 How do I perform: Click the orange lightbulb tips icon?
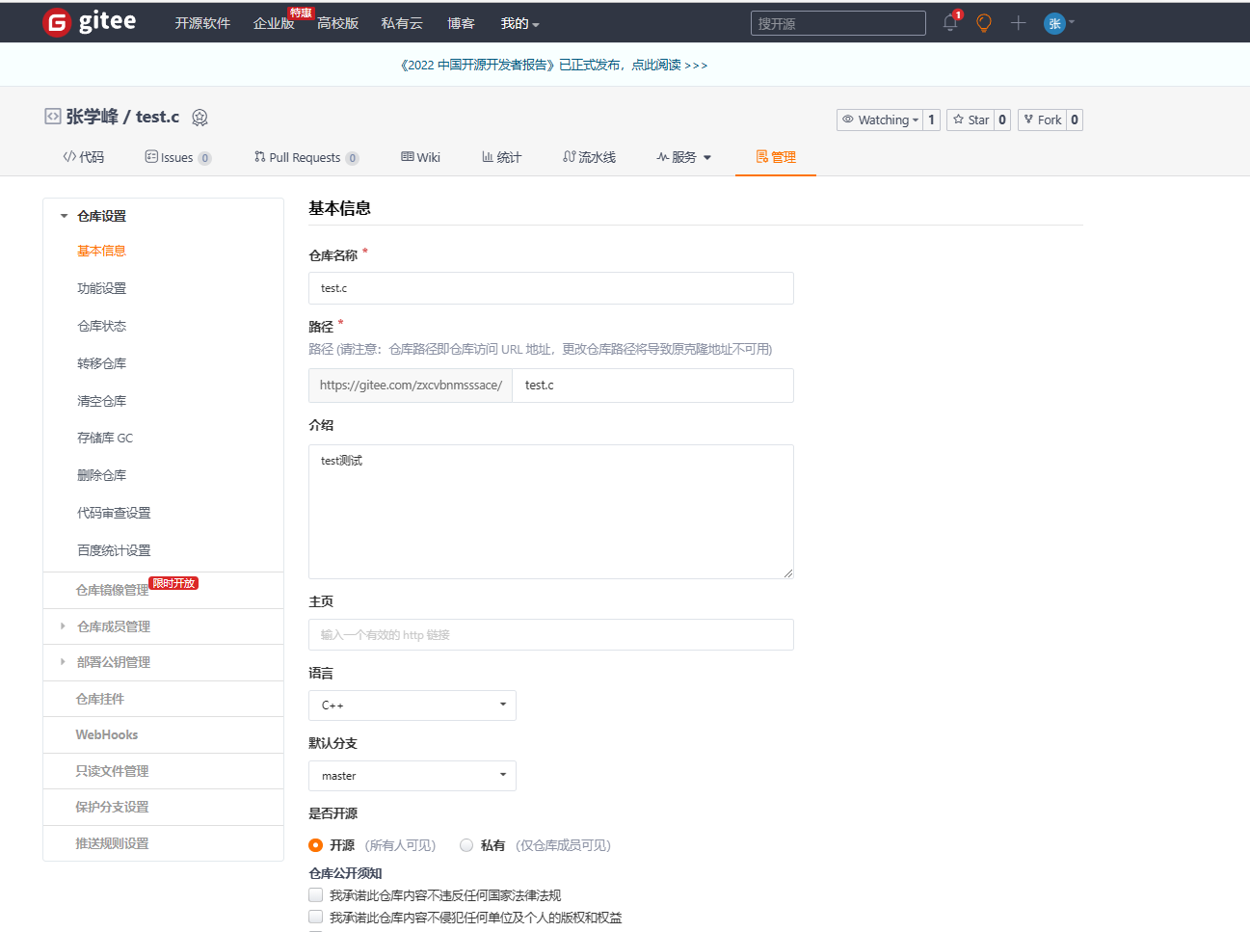[x=984, y=22]
